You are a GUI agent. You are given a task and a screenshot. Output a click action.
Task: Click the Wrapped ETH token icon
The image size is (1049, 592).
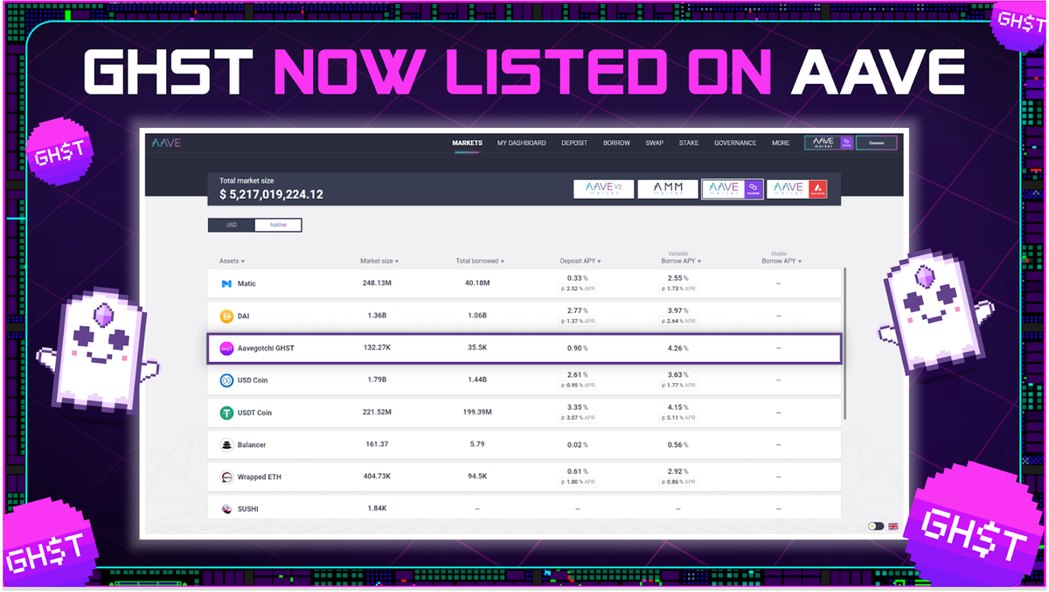tap(226, 477)
